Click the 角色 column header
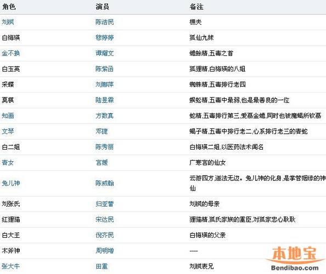Image resolution: width=326 pixels, height=274 pixels. pos(9,7)
